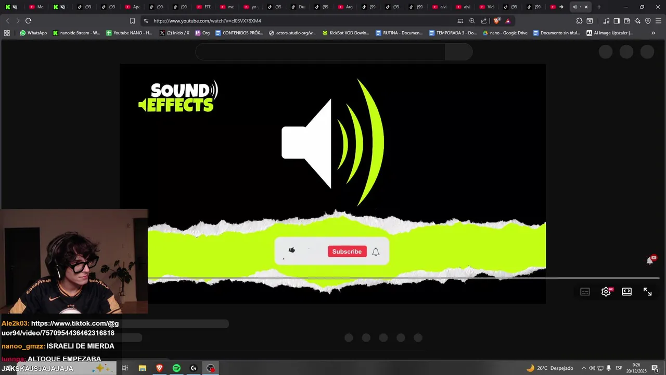
Task: Close the active YouTube tab
Action: click(x=586, y=7)
